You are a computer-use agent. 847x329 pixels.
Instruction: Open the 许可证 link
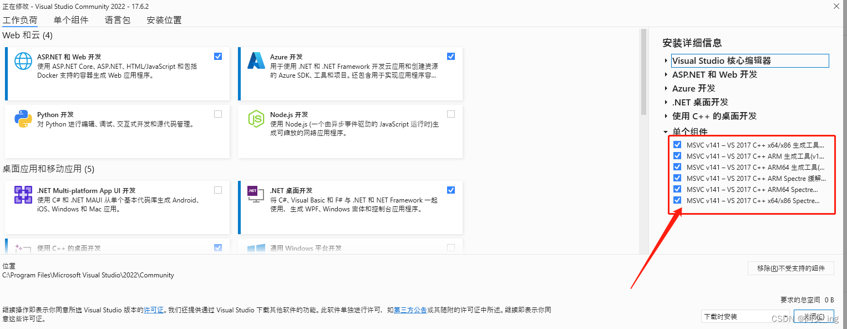154,310
